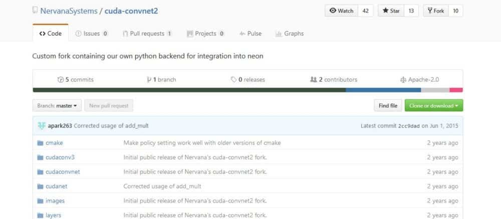Click the commits history clock icon

tap(61, 79)
